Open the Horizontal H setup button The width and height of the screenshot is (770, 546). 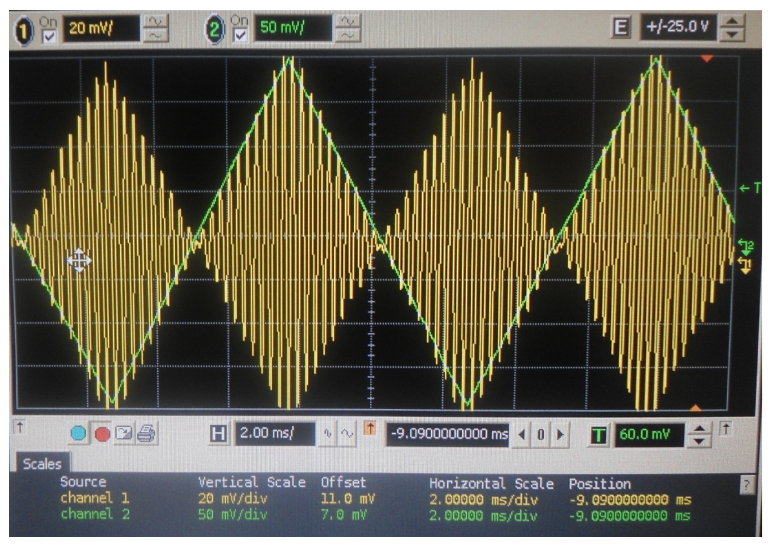(218, 434)
